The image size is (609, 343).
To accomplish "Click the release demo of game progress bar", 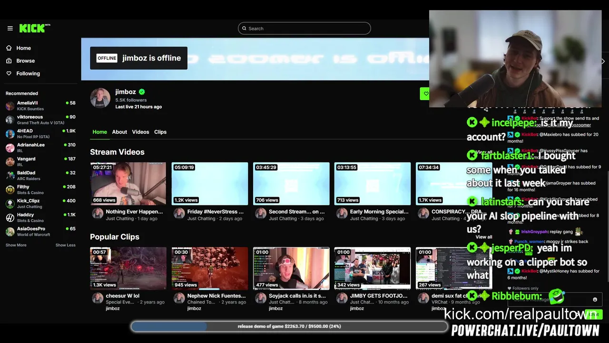I will click(289, 326).
